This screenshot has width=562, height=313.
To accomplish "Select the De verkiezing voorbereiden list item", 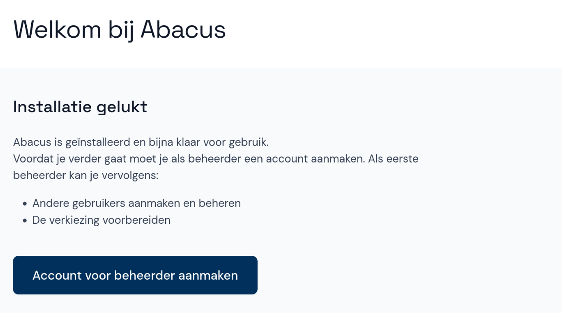I will (101, 220).
